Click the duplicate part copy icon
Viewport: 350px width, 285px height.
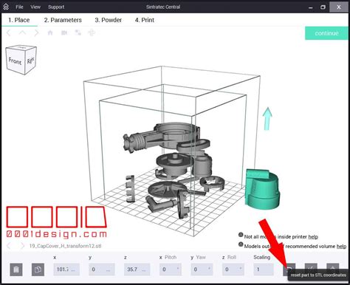point(38,269)
